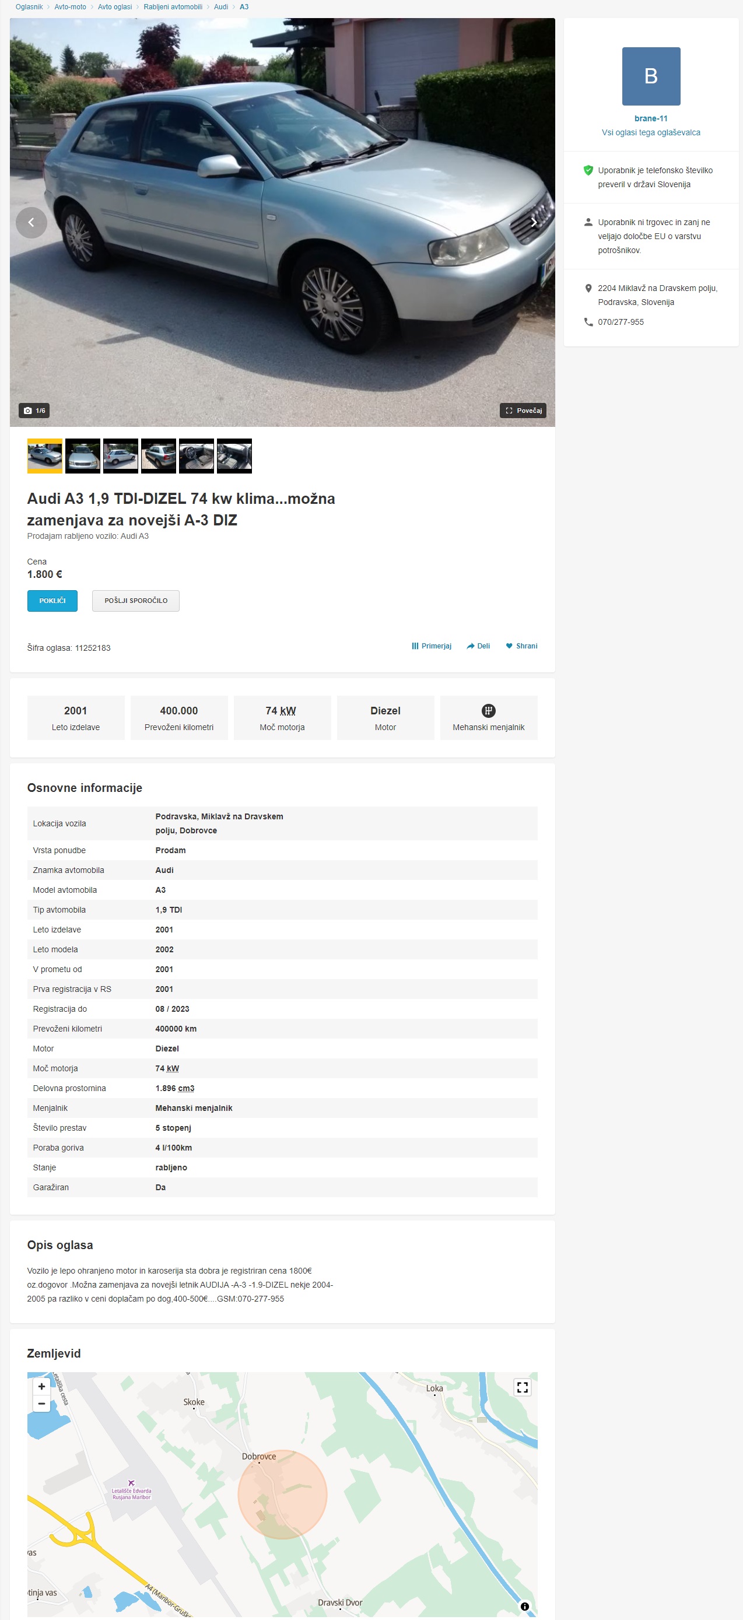Image resolution: width=743 pixels, height=1620 pixels.
Task: Click the airport icon on map
Action: click(x=131, y=1483)
